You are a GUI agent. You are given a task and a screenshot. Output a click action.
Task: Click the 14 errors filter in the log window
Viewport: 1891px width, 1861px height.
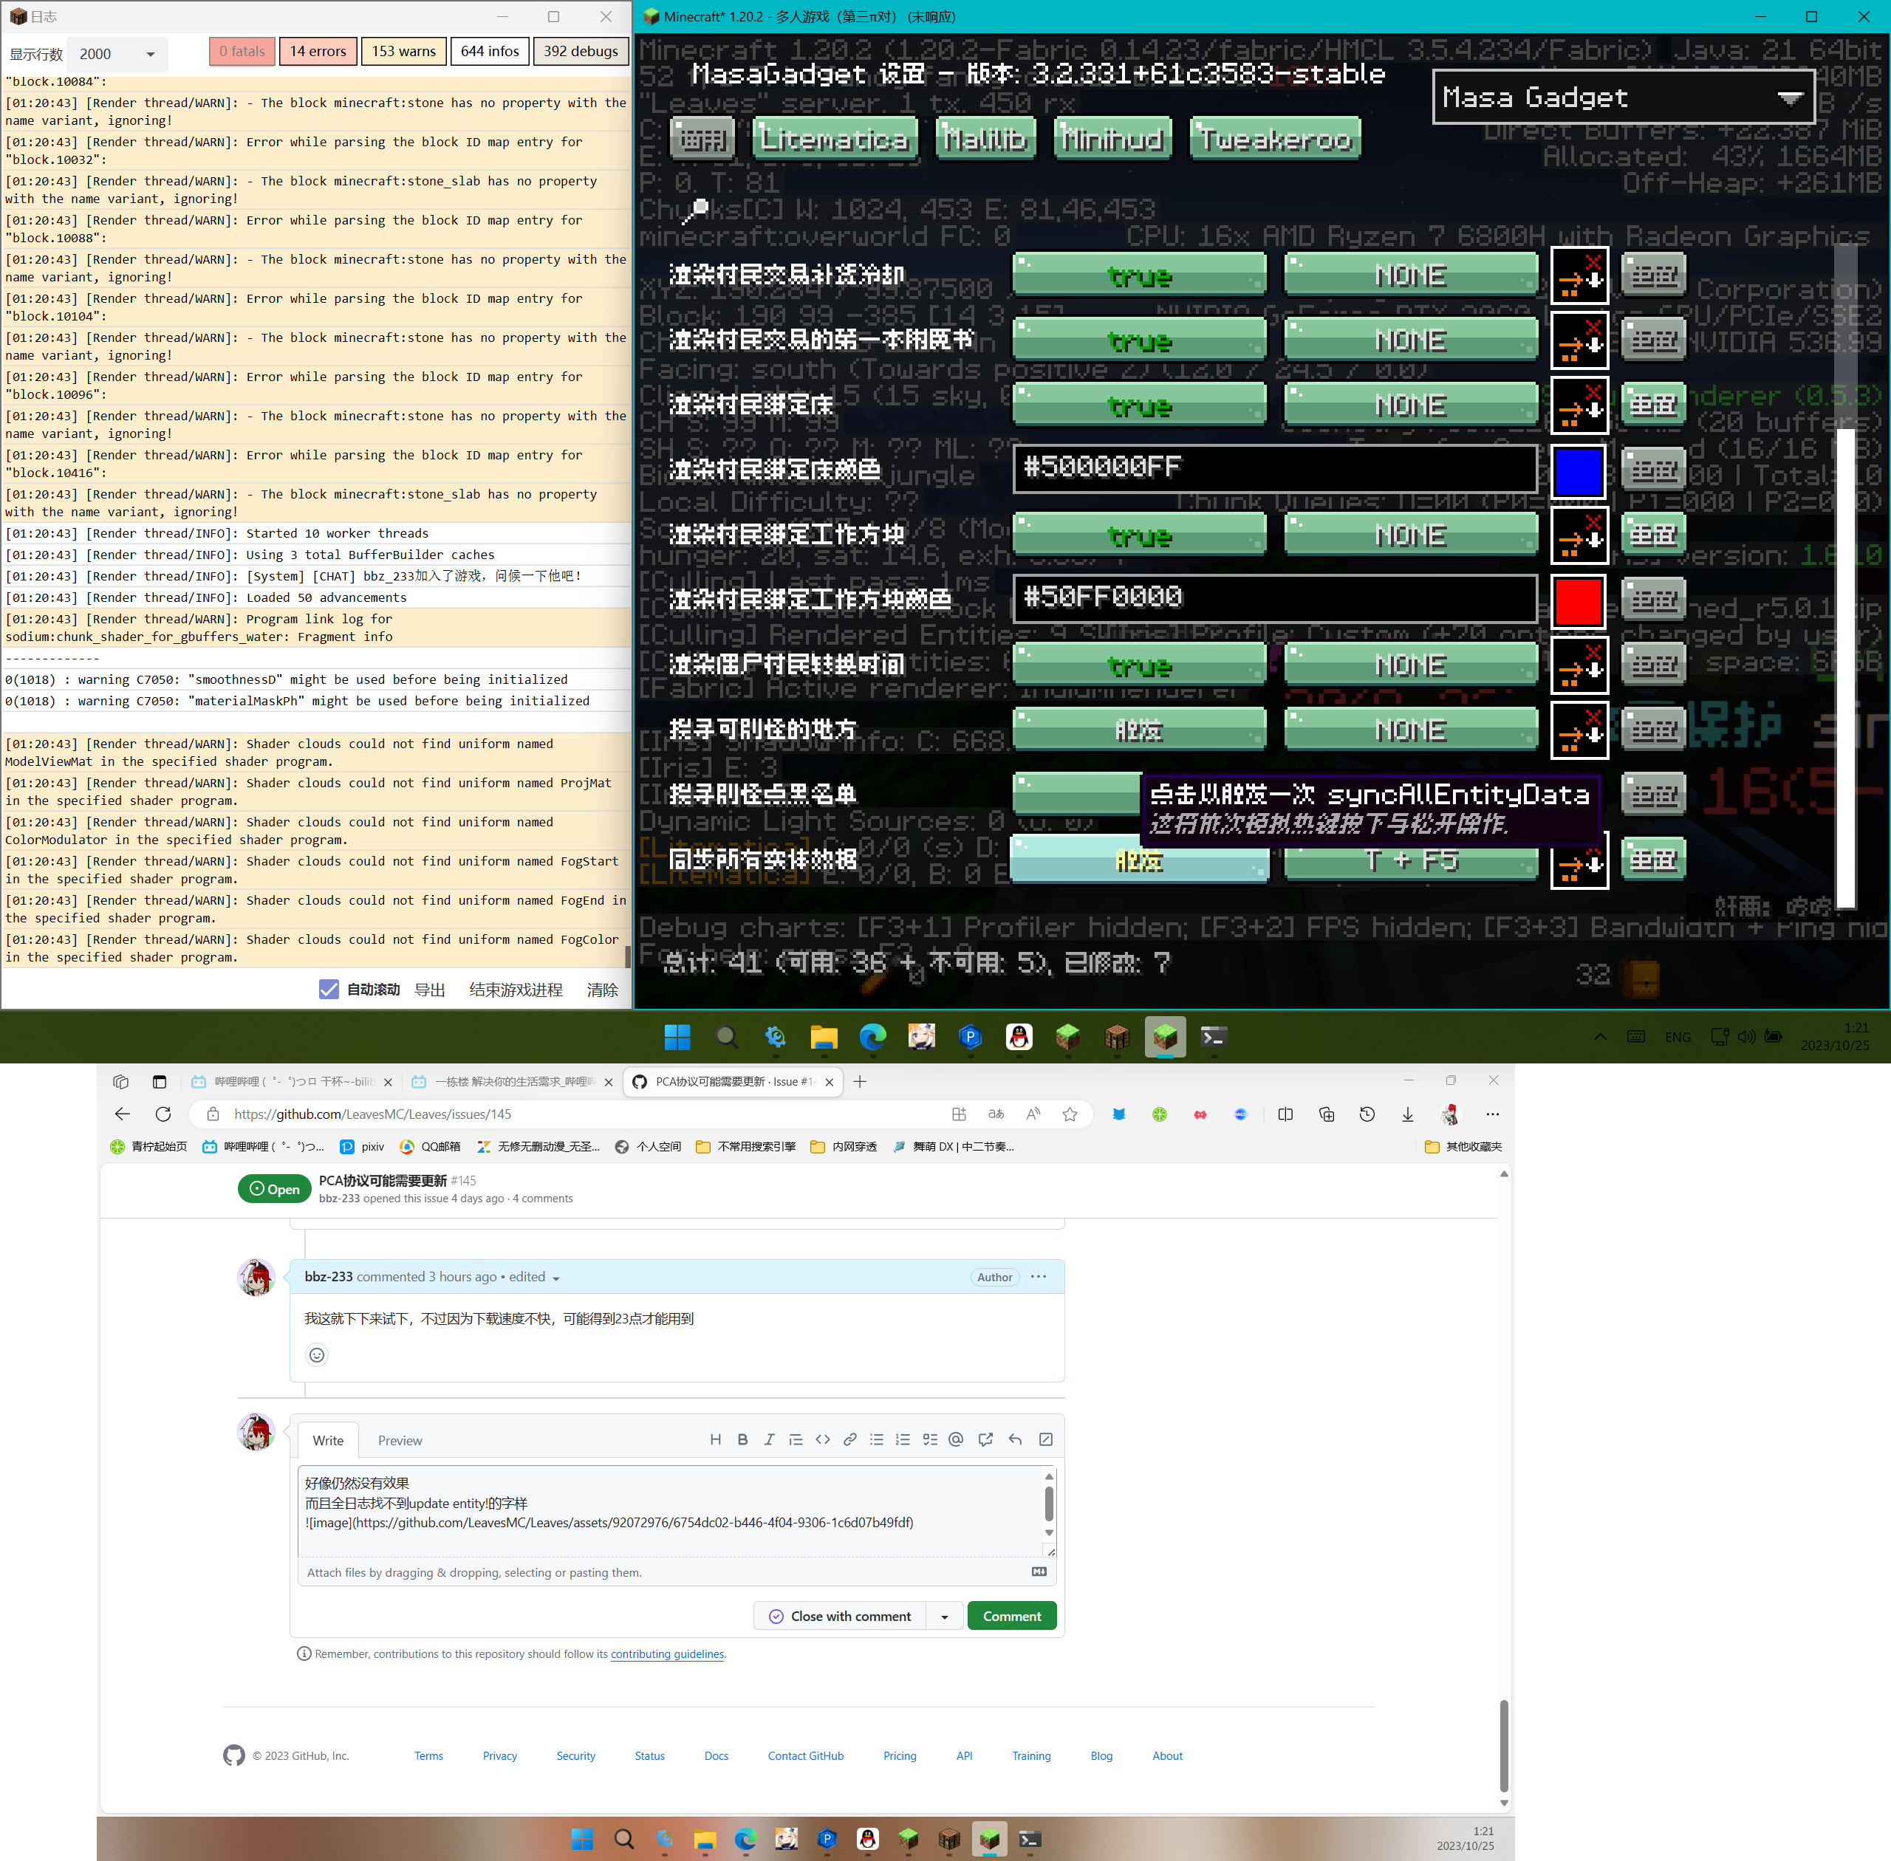(x=317, y=51)
